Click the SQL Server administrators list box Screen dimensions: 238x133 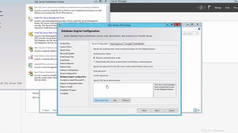[123, 90]
